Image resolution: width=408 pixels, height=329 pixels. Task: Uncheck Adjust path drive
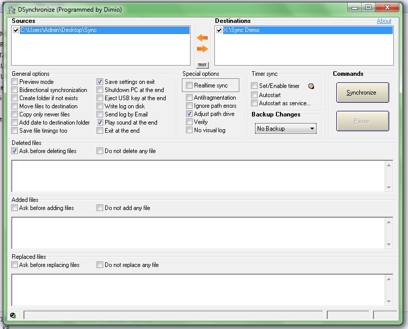[189, 114]
